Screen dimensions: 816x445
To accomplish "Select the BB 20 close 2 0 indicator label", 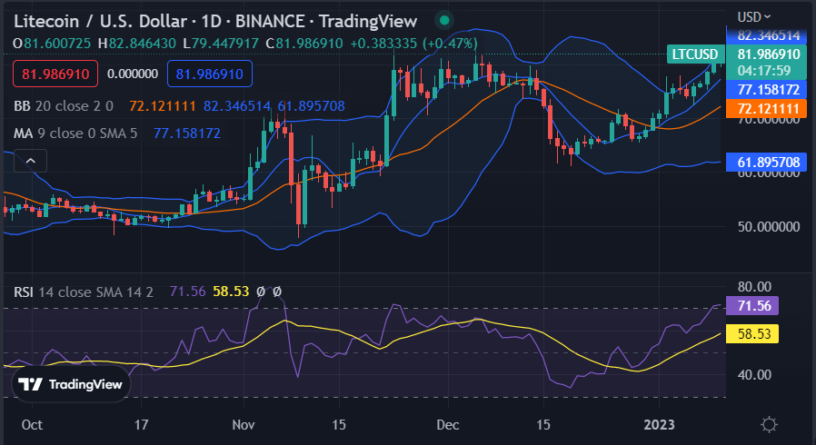I will tap(64, 106).
